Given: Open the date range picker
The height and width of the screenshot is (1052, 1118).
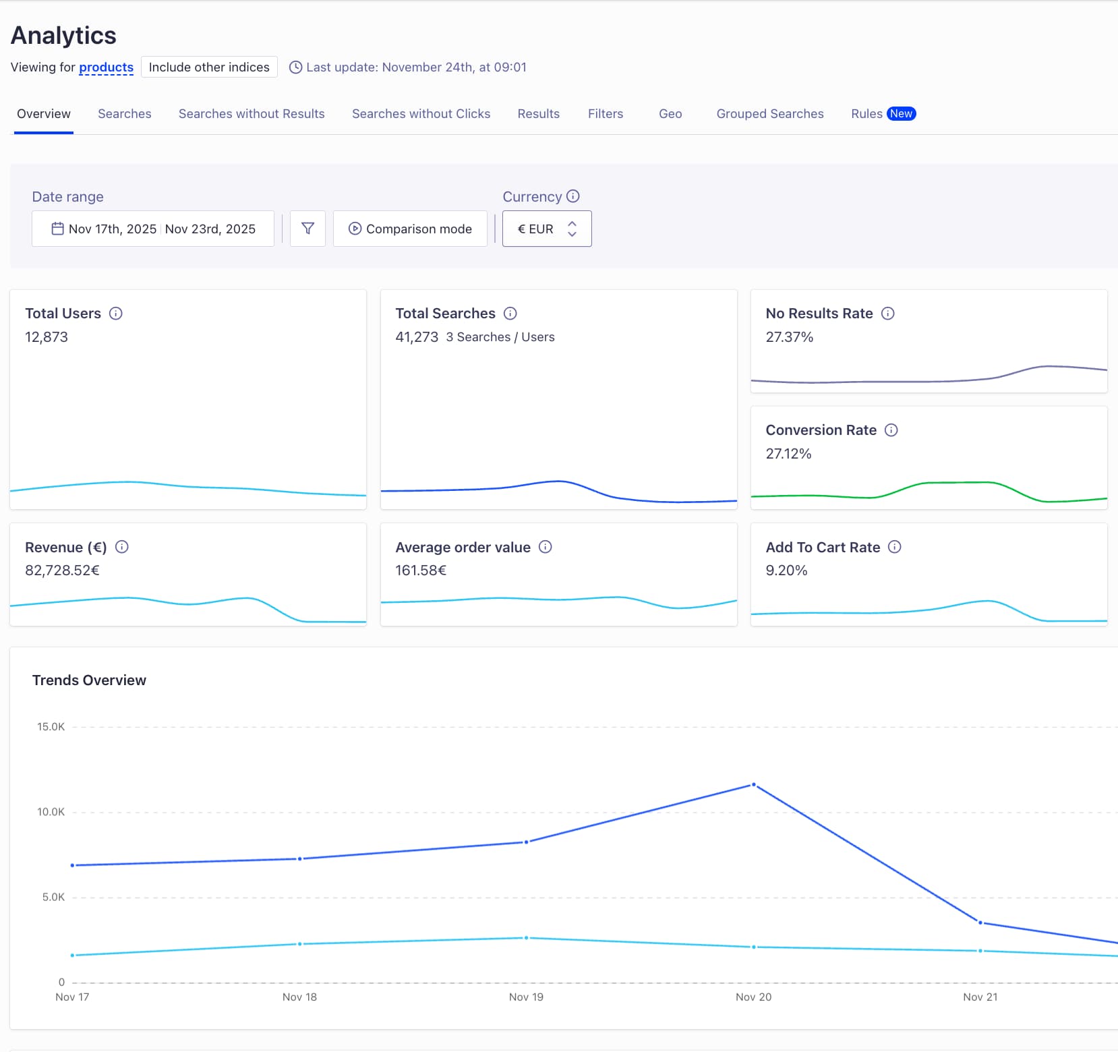Looking at the screenshot, I should [x=153, y=229].
